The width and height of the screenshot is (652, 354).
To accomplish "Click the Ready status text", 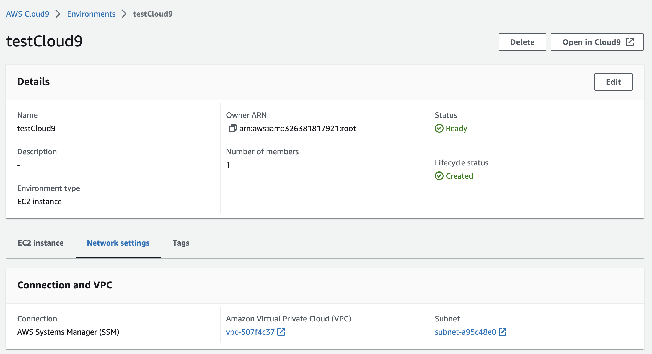I will point(457,128).
